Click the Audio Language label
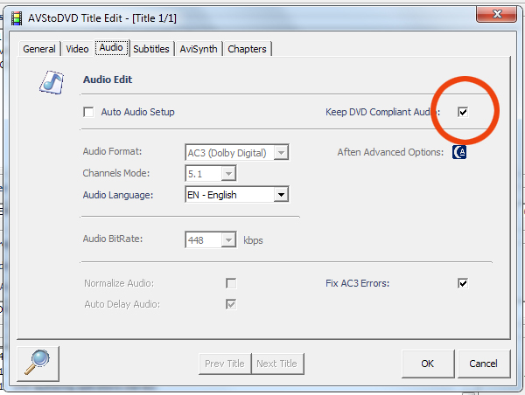The image size is (525, 395). click(x=118, y=195)
